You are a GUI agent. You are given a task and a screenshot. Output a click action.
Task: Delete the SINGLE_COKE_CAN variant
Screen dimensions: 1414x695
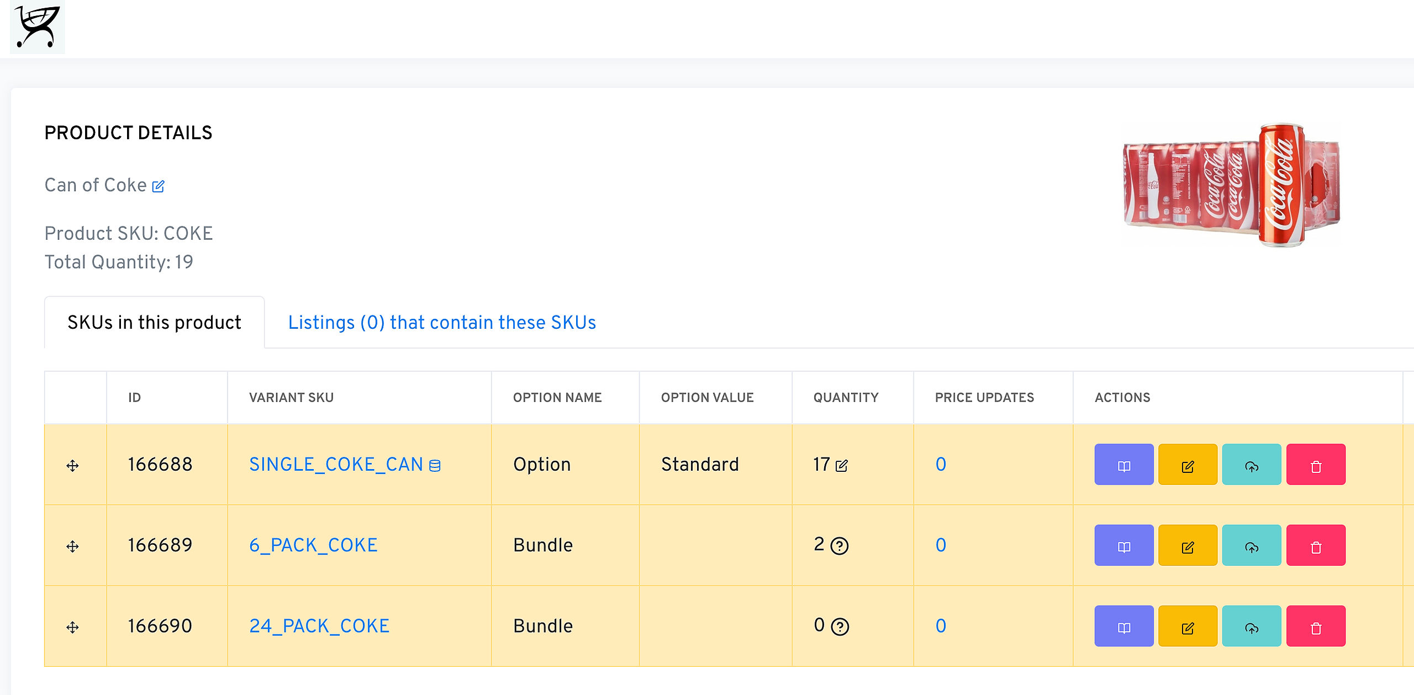click(1316, 464)
